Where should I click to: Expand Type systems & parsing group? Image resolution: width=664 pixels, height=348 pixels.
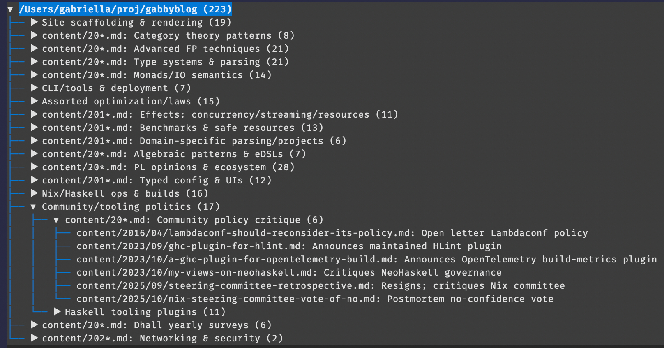(35, 62)
